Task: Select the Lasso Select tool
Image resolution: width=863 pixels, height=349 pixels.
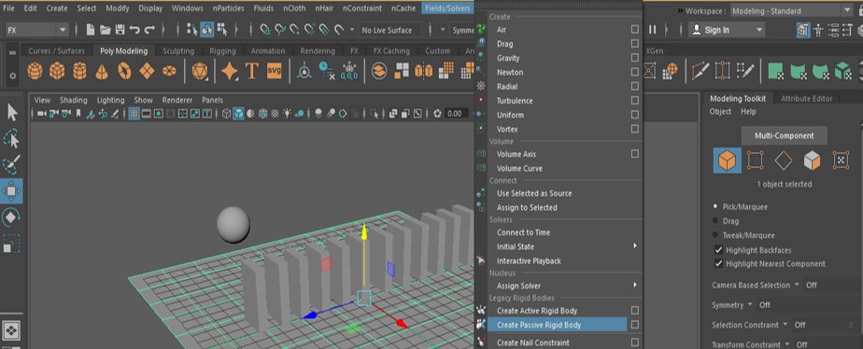Action: pos(12,138)
